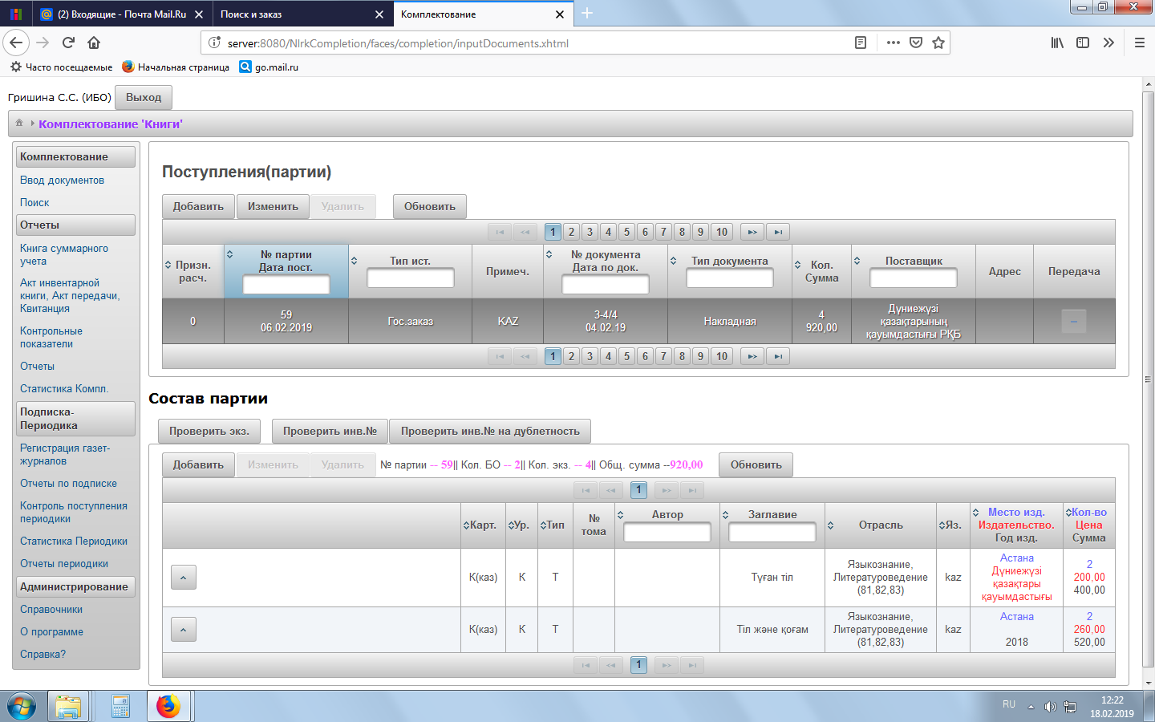The height and width of the screenshot is (722, 1155).
Task: Open Ввод документов in the sidebar
Action: coord(62,180)
